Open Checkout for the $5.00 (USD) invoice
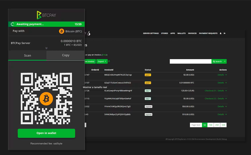The image size is (251, 155). 210,98
